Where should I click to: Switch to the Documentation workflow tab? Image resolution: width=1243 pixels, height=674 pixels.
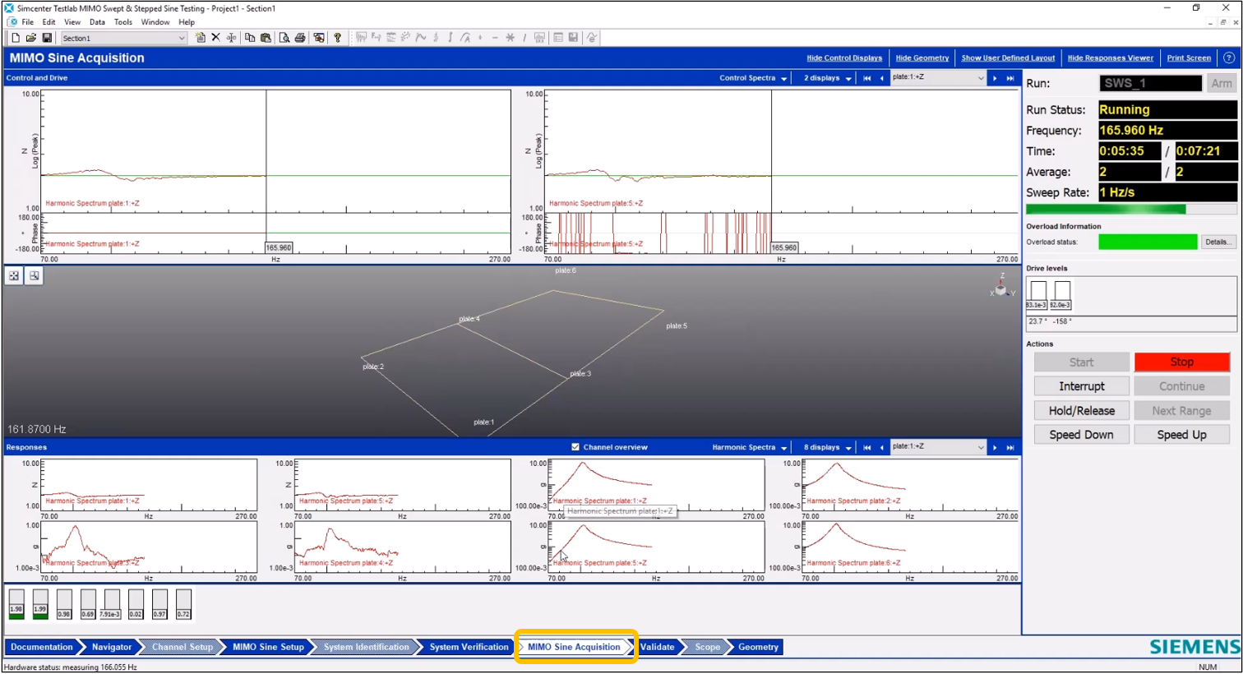[42, 647]
